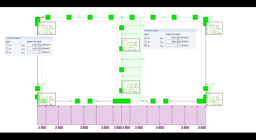
Task: Step the Cu,y spinner below the 0.833 field
Action: click(178, 42)
